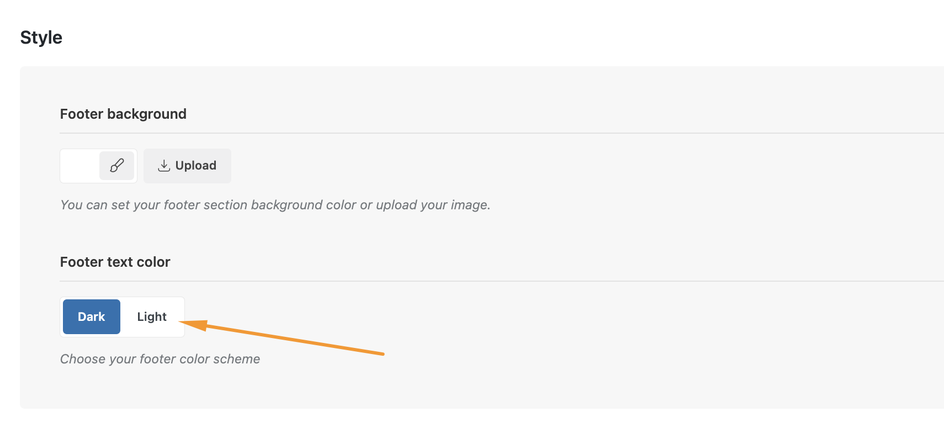This screenshot has width=944, height=433.
Task: Click the Footer background label
Action: pyautogui.click(x=123, y=114)
